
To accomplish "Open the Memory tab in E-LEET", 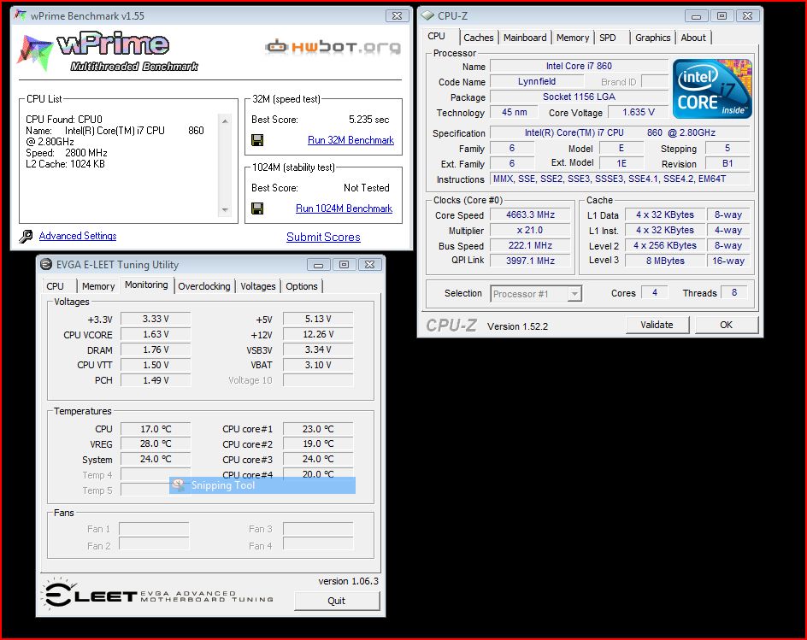I will tap(98, 286).
